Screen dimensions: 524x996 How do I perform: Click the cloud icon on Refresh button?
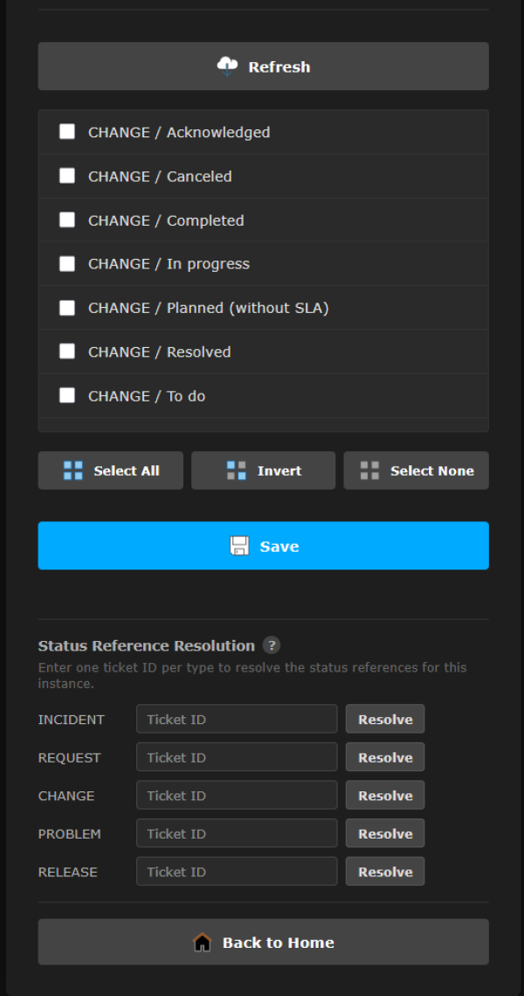click(227, 66)
